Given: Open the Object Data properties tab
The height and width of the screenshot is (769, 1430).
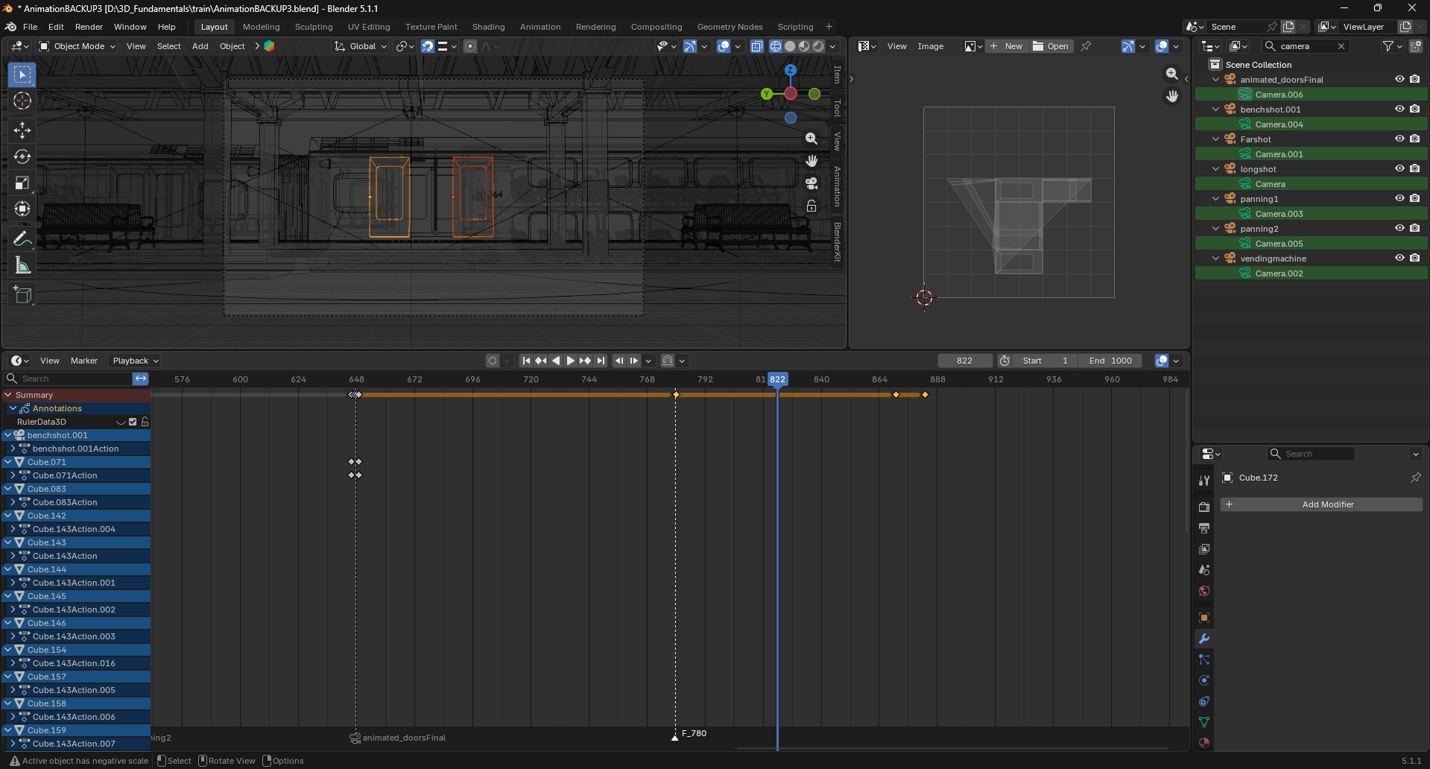Looking at the screenshot, I should [x=1204, y=722].
